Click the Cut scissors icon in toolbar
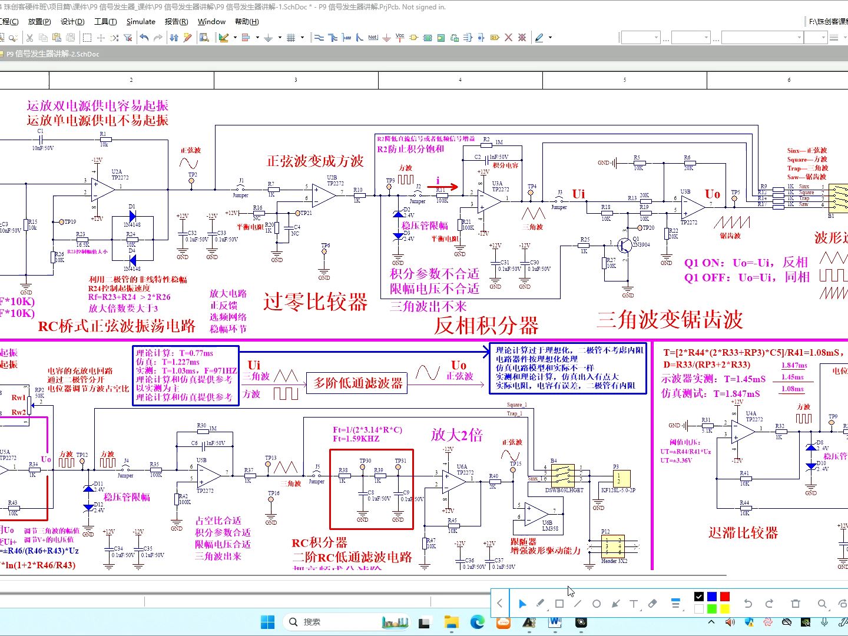Viewport: 848px width, 636px height. pyautogui.click(x=29, y=38)
